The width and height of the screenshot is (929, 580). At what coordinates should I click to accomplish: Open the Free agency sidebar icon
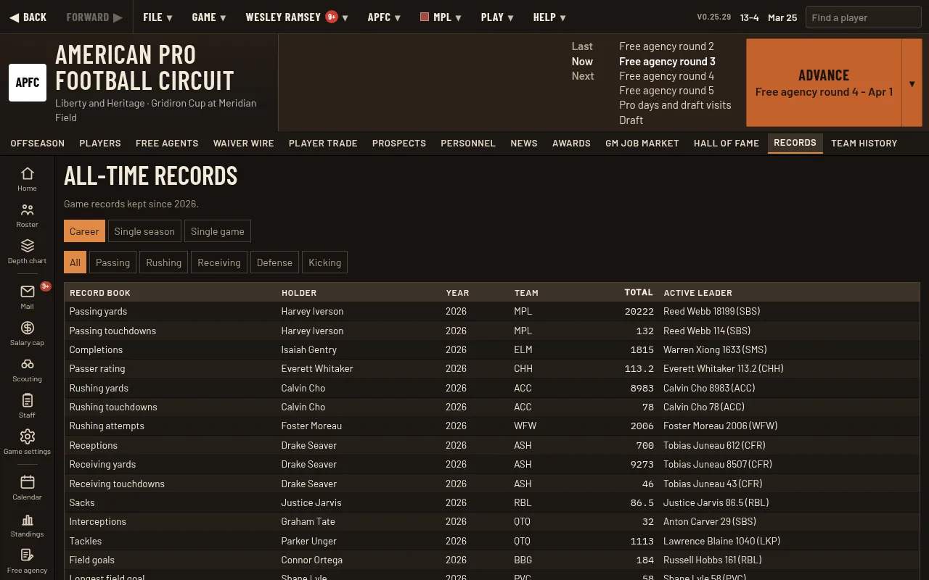(27, 560)
